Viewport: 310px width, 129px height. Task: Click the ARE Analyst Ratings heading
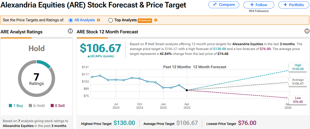point(22,32)
